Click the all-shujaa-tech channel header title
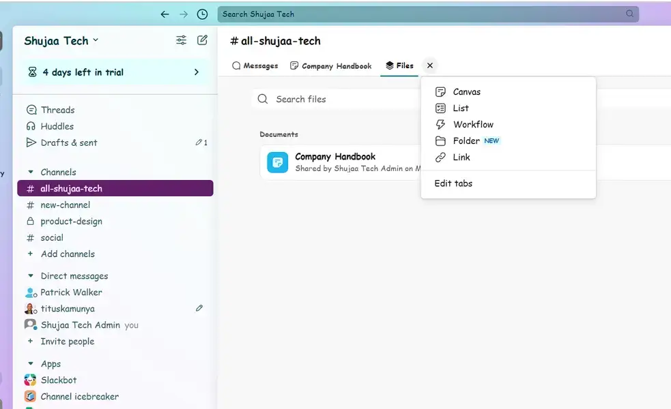Screen dimensions: 671x409 tap(276, 41)
